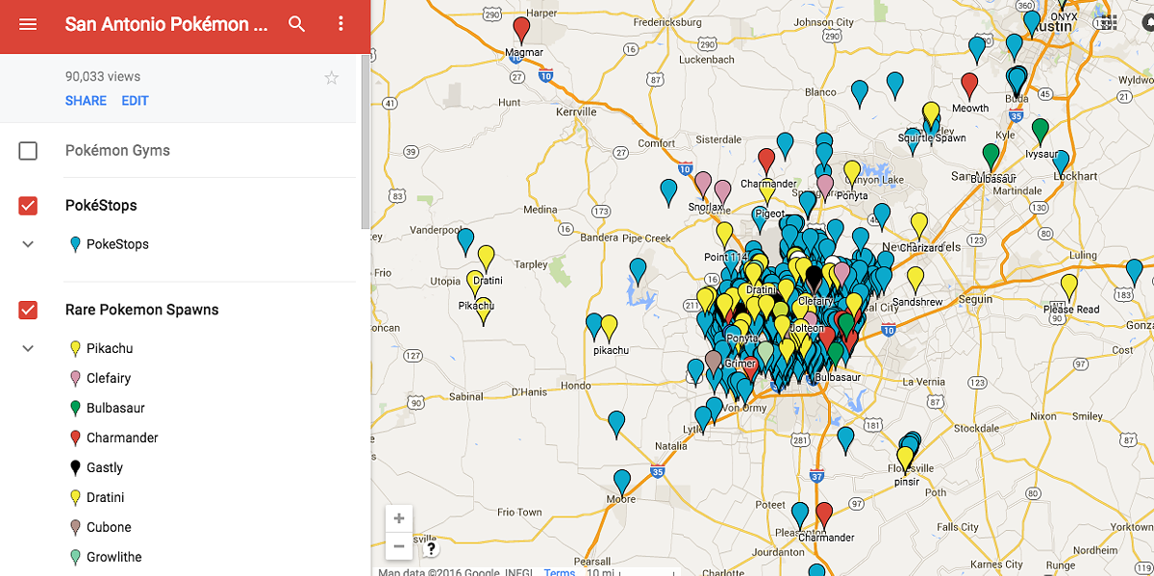Click the Pokémon Gyms layer name
Image resolution: width=1154 pixels, height=576 pixels.
pos(117,151)
